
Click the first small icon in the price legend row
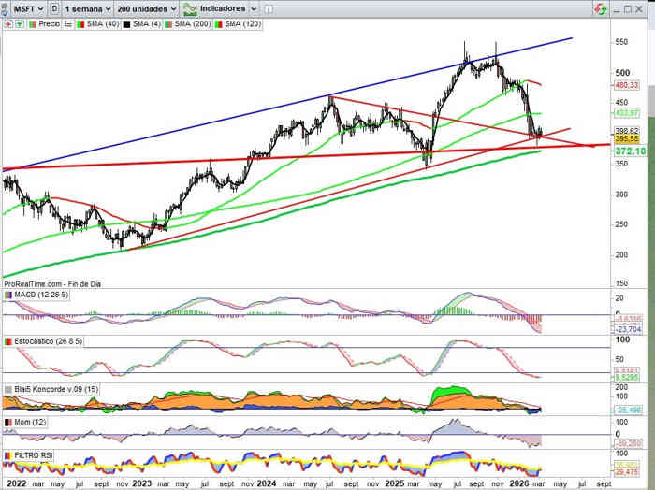[9, 23]
